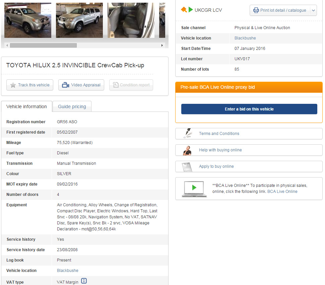Select the log book value Present
This screenshot has width=325, height=285.
[x=64, y=260]
